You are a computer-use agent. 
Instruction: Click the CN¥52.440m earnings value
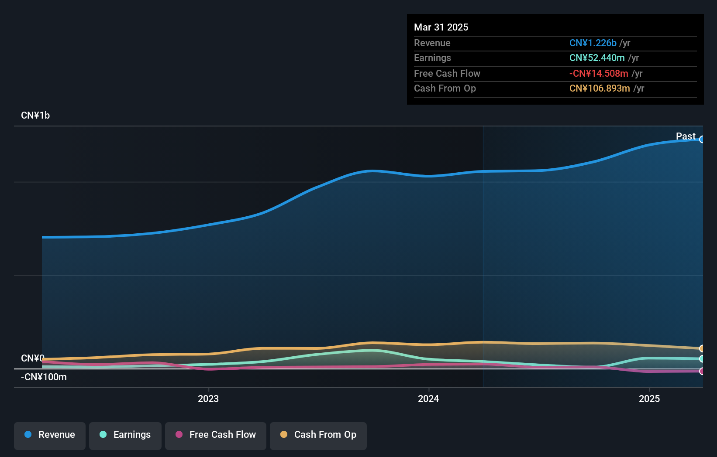tap(597, 58)
